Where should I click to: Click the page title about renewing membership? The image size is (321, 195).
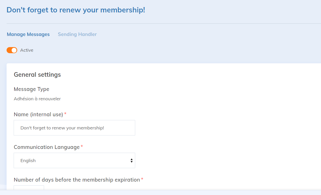tap(76, 10)
